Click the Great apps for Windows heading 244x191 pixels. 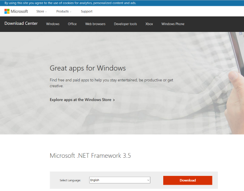coord(87,68)
